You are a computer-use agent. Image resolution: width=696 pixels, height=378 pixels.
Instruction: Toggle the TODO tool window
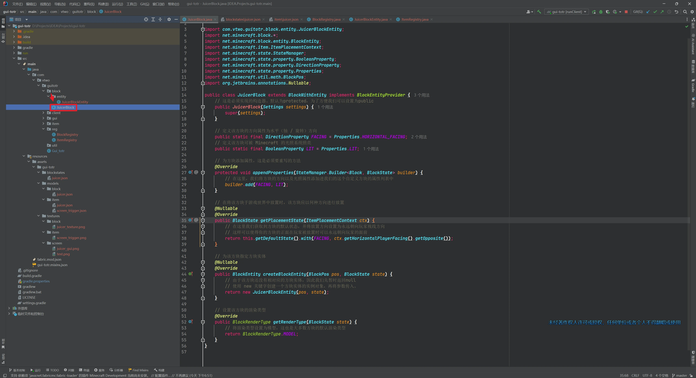tap(52, 370)
